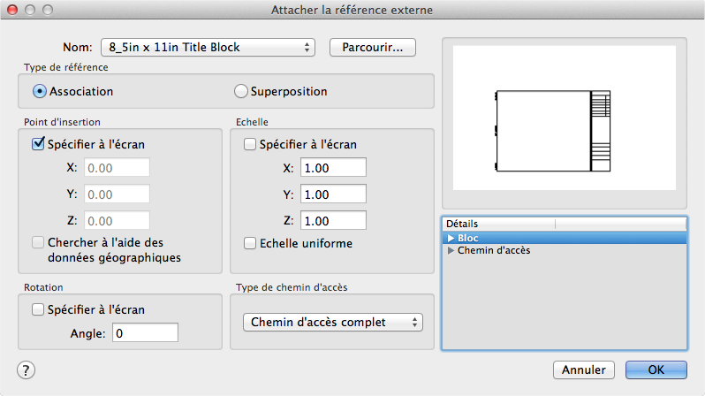Click the rotation Angle input field
The image size is (705, 396).
[146, 333]
